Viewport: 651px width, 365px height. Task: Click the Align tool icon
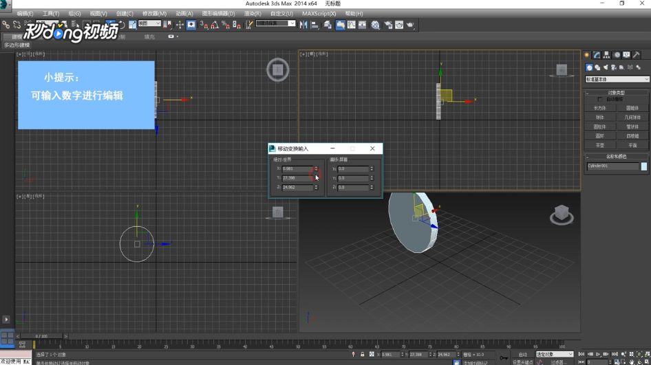314,25
